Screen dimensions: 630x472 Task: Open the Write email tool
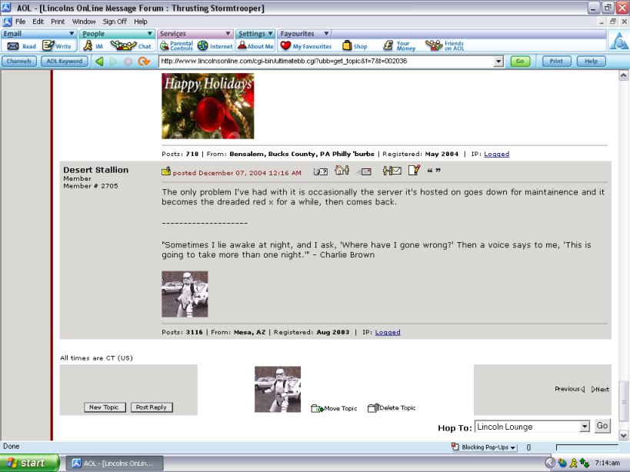point(57,46)
